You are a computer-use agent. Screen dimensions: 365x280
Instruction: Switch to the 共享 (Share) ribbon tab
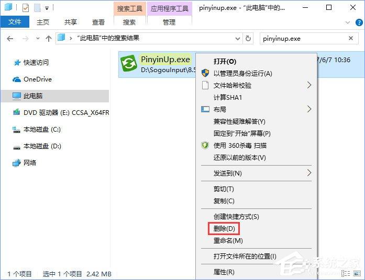click(x=71, y=22)
